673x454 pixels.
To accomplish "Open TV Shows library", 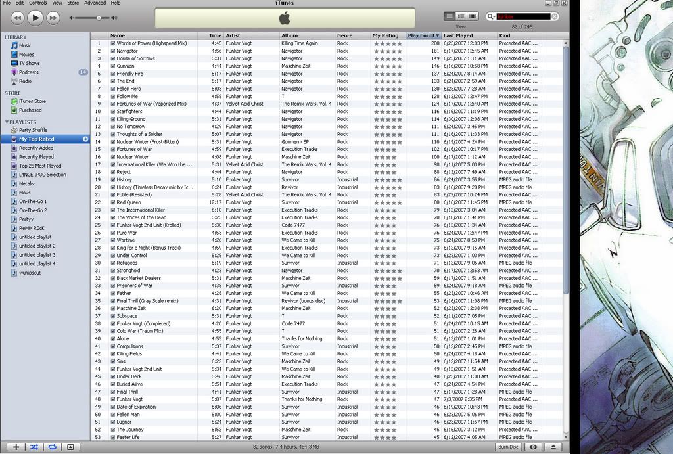I will [28, 63].
